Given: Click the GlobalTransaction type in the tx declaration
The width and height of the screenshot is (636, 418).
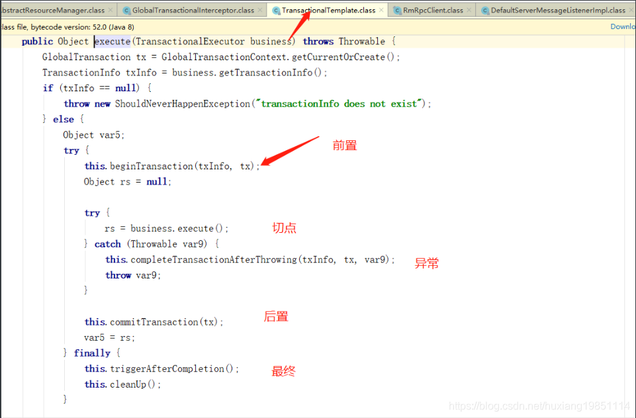Looking at the screenshot, I should tap(87, 57).
